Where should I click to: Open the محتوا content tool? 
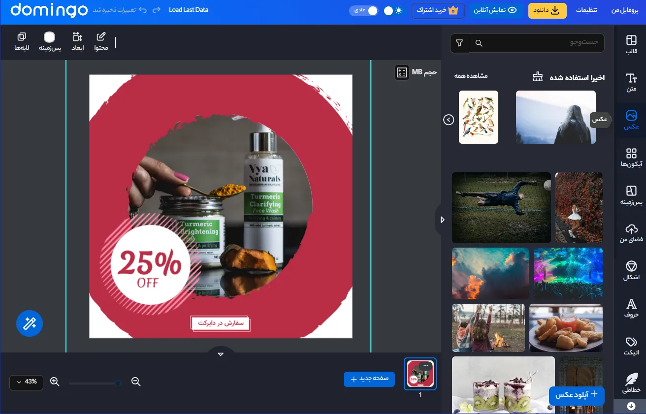point(101,42)
